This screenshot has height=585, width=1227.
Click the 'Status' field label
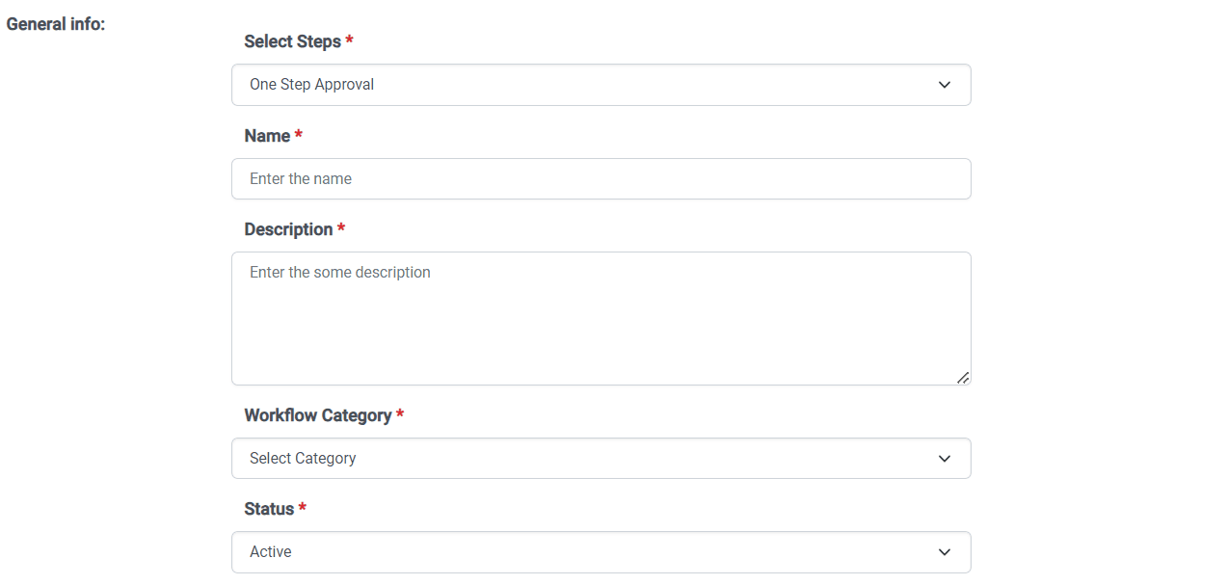pyautogui.click(x=269, y=509)
